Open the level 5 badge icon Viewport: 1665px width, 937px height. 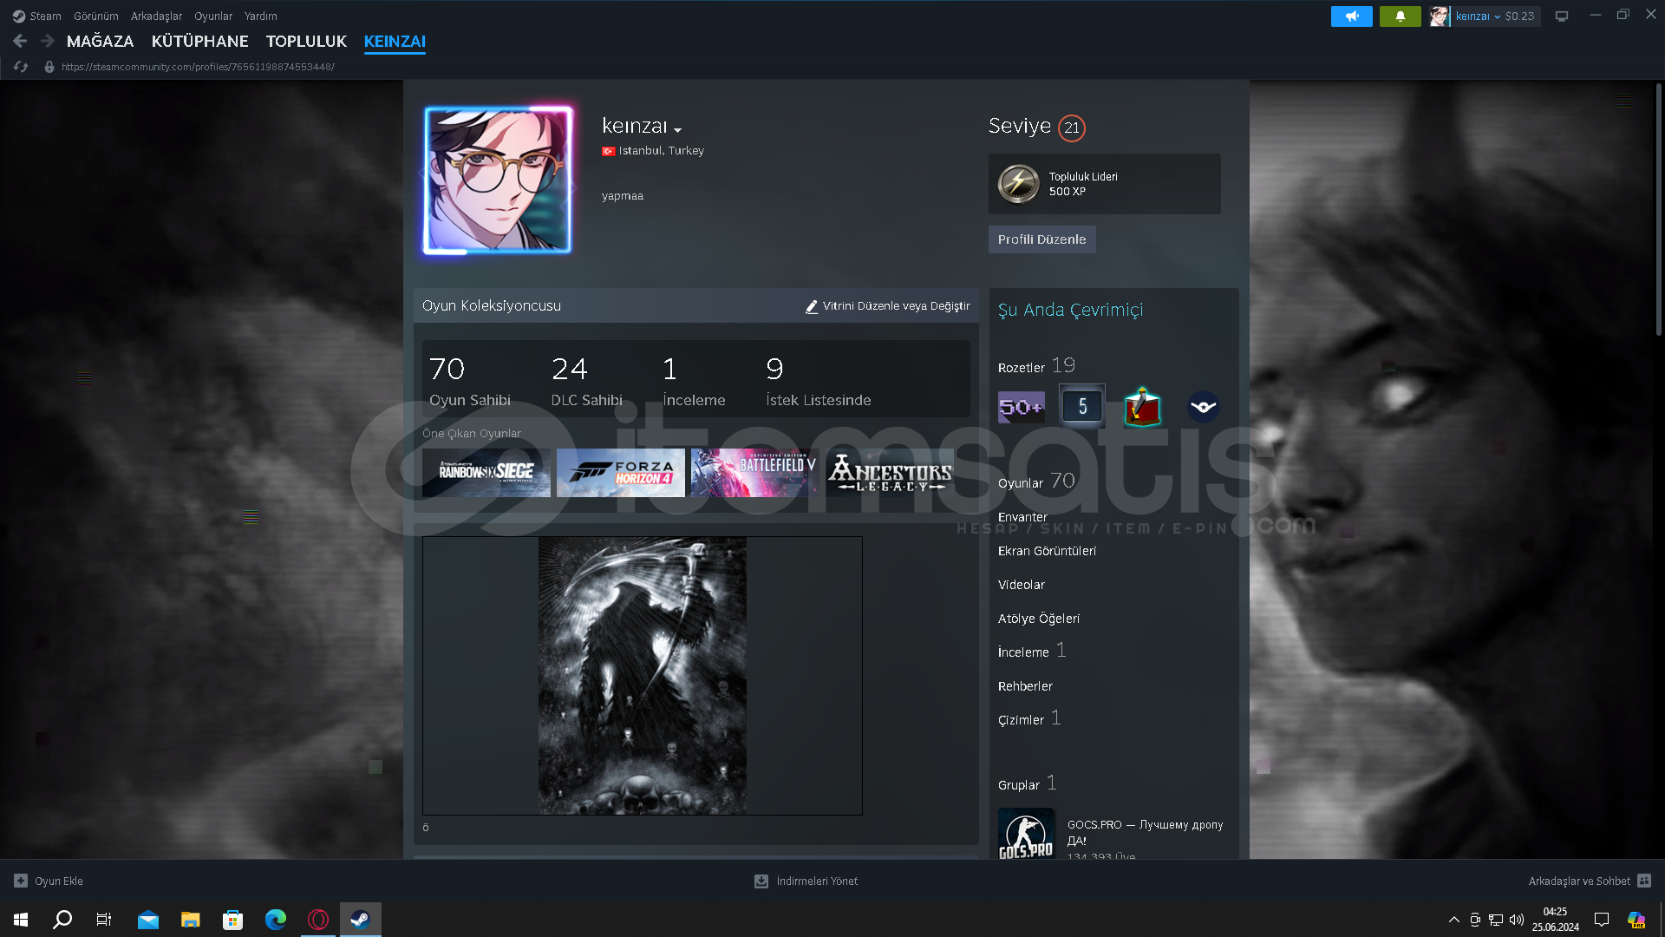coord(1081,406)
